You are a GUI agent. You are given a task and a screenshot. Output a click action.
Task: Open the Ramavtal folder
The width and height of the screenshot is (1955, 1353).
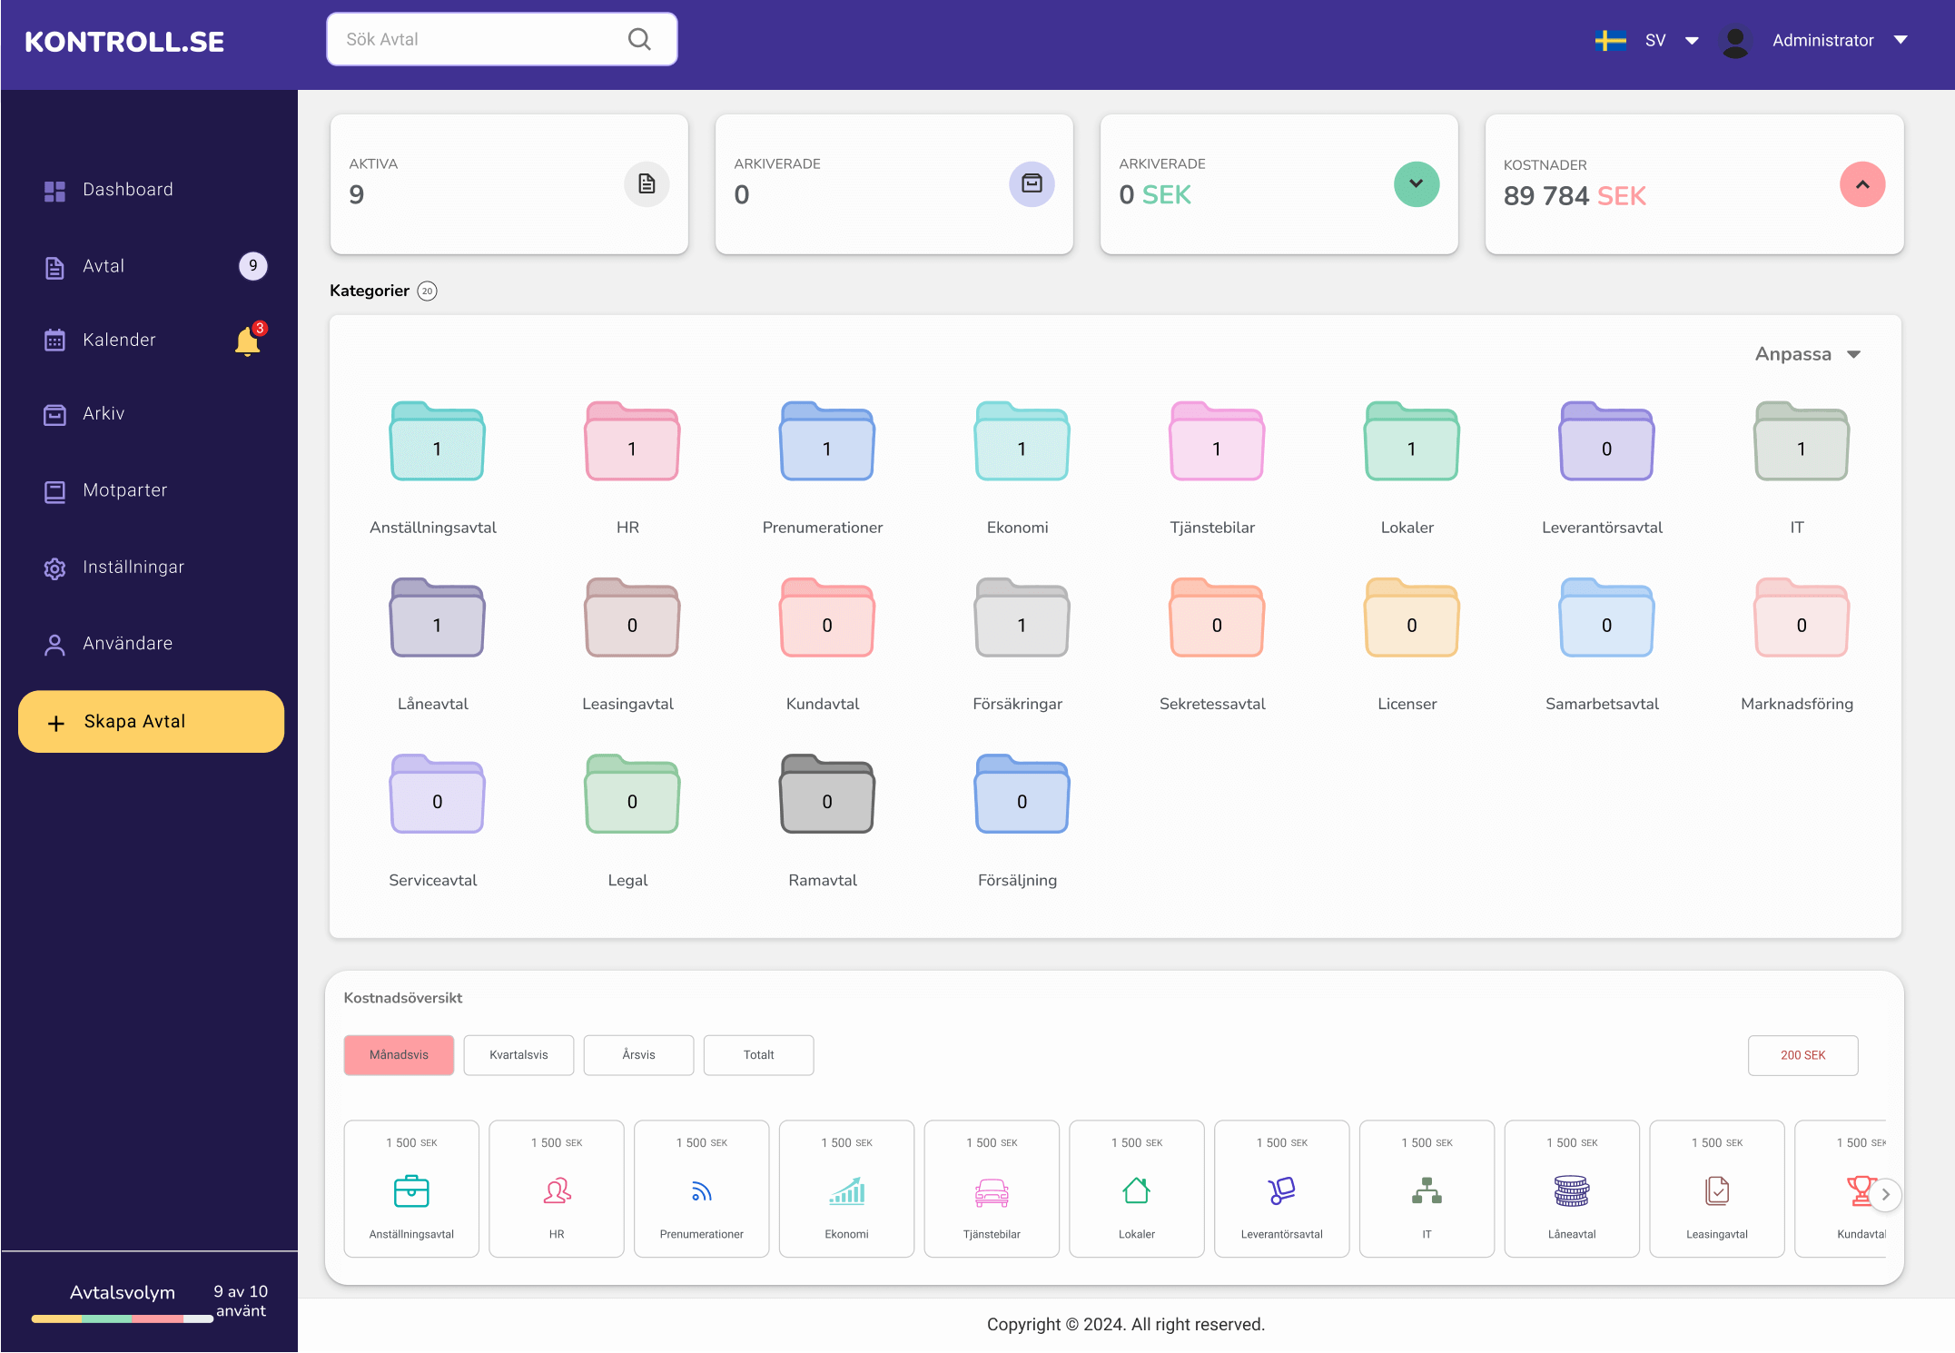(x=826, y=794)
